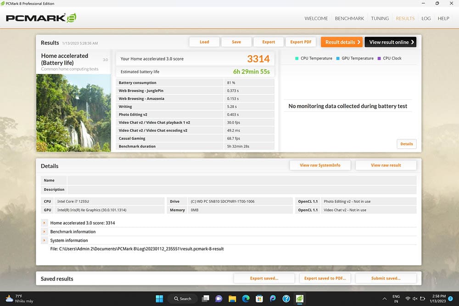
Task: Open Task View on the taskbar
Action: pyautogui.click(x=206, y=299)
